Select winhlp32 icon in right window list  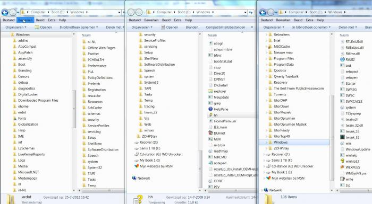(x=342, y=161)
